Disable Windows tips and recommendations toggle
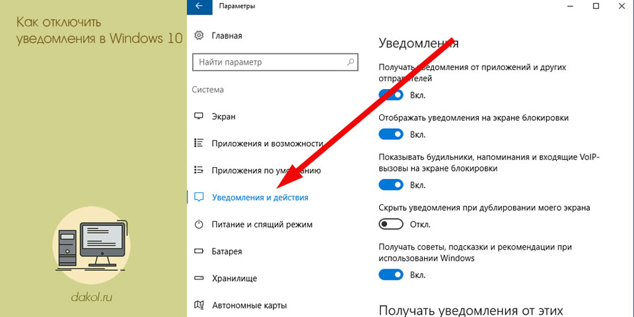The width and height of the screenshot is (634, 317). [x=391, y=275]
